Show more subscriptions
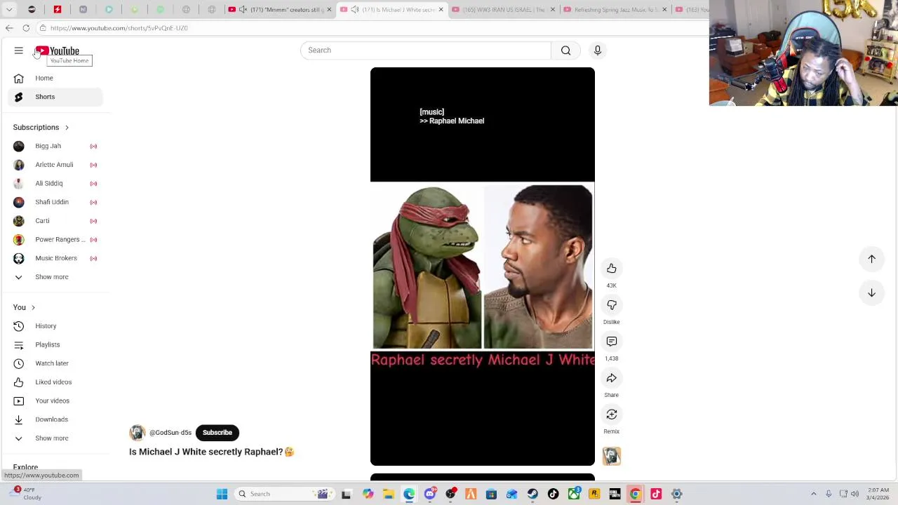The width and height of the screenshot is (898, 505). 55,277
